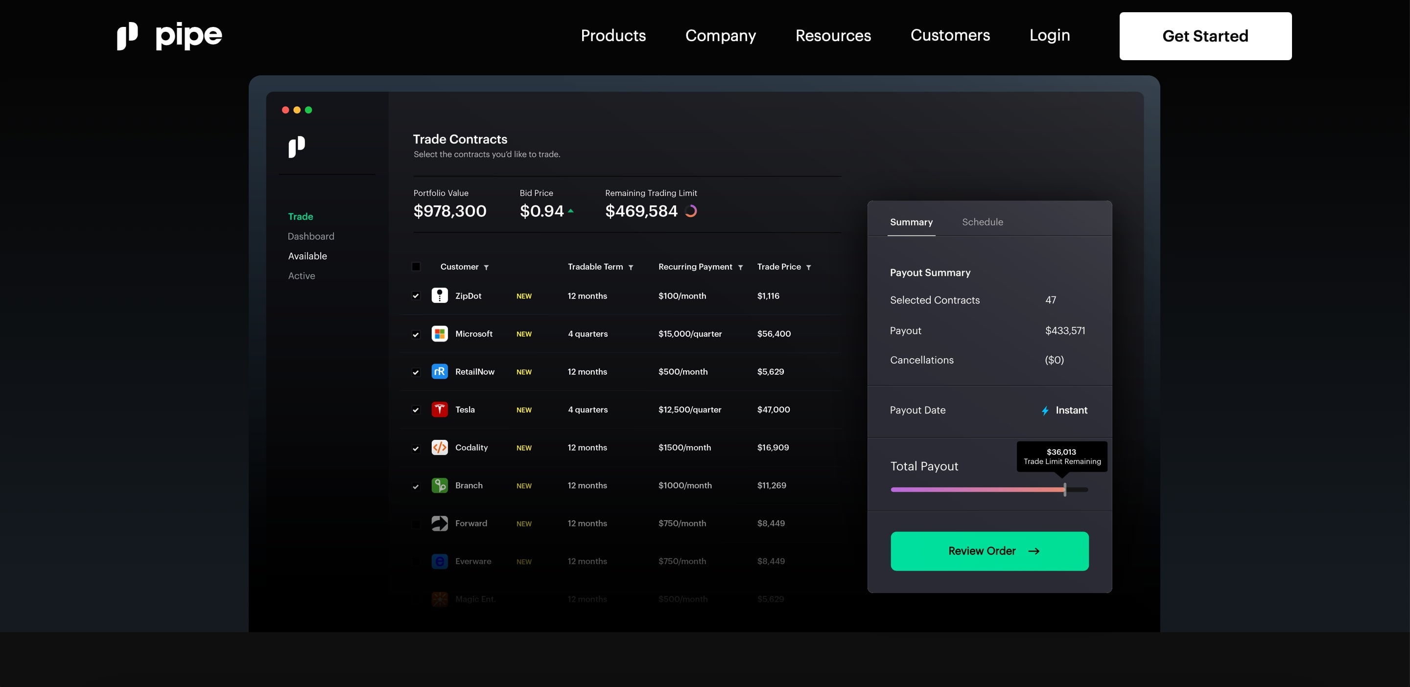1410x687 pixels.
Task: Click the NEW badge on Microsoft row
Action: point(524,334)
